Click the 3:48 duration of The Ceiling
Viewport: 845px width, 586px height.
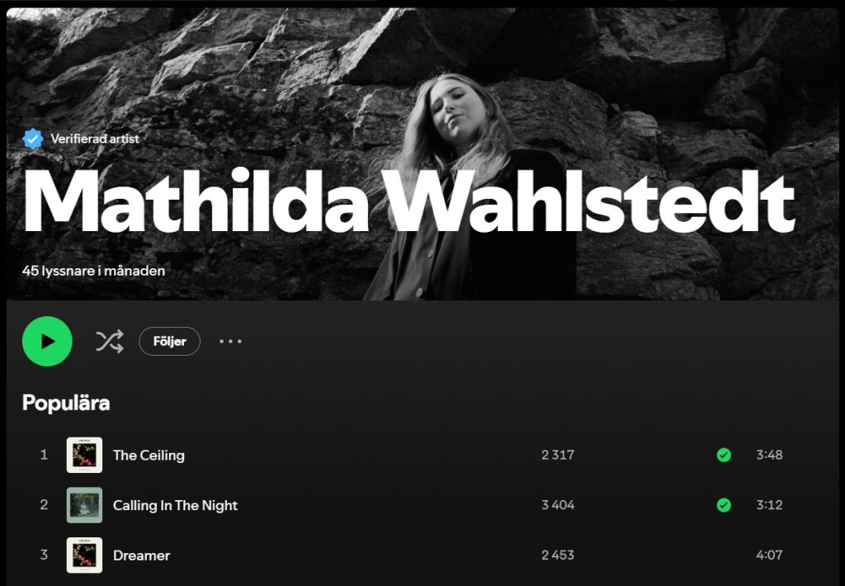(769, 455)
